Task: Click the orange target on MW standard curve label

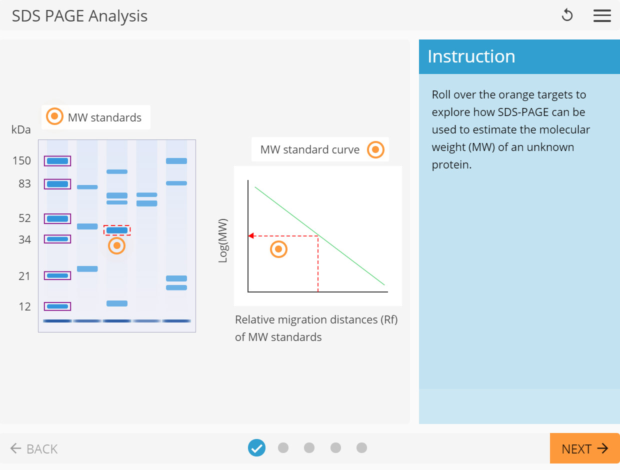Action: (375, 149)
